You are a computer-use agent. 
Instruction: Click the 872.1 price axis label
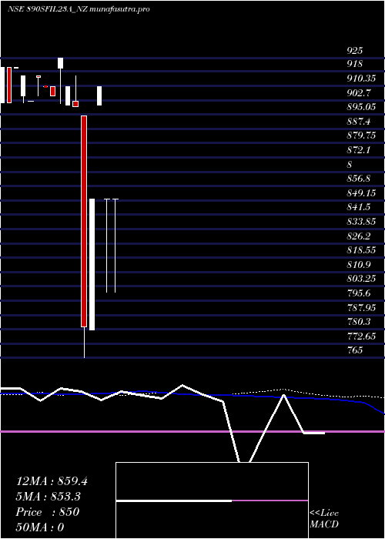pos(359,150)
